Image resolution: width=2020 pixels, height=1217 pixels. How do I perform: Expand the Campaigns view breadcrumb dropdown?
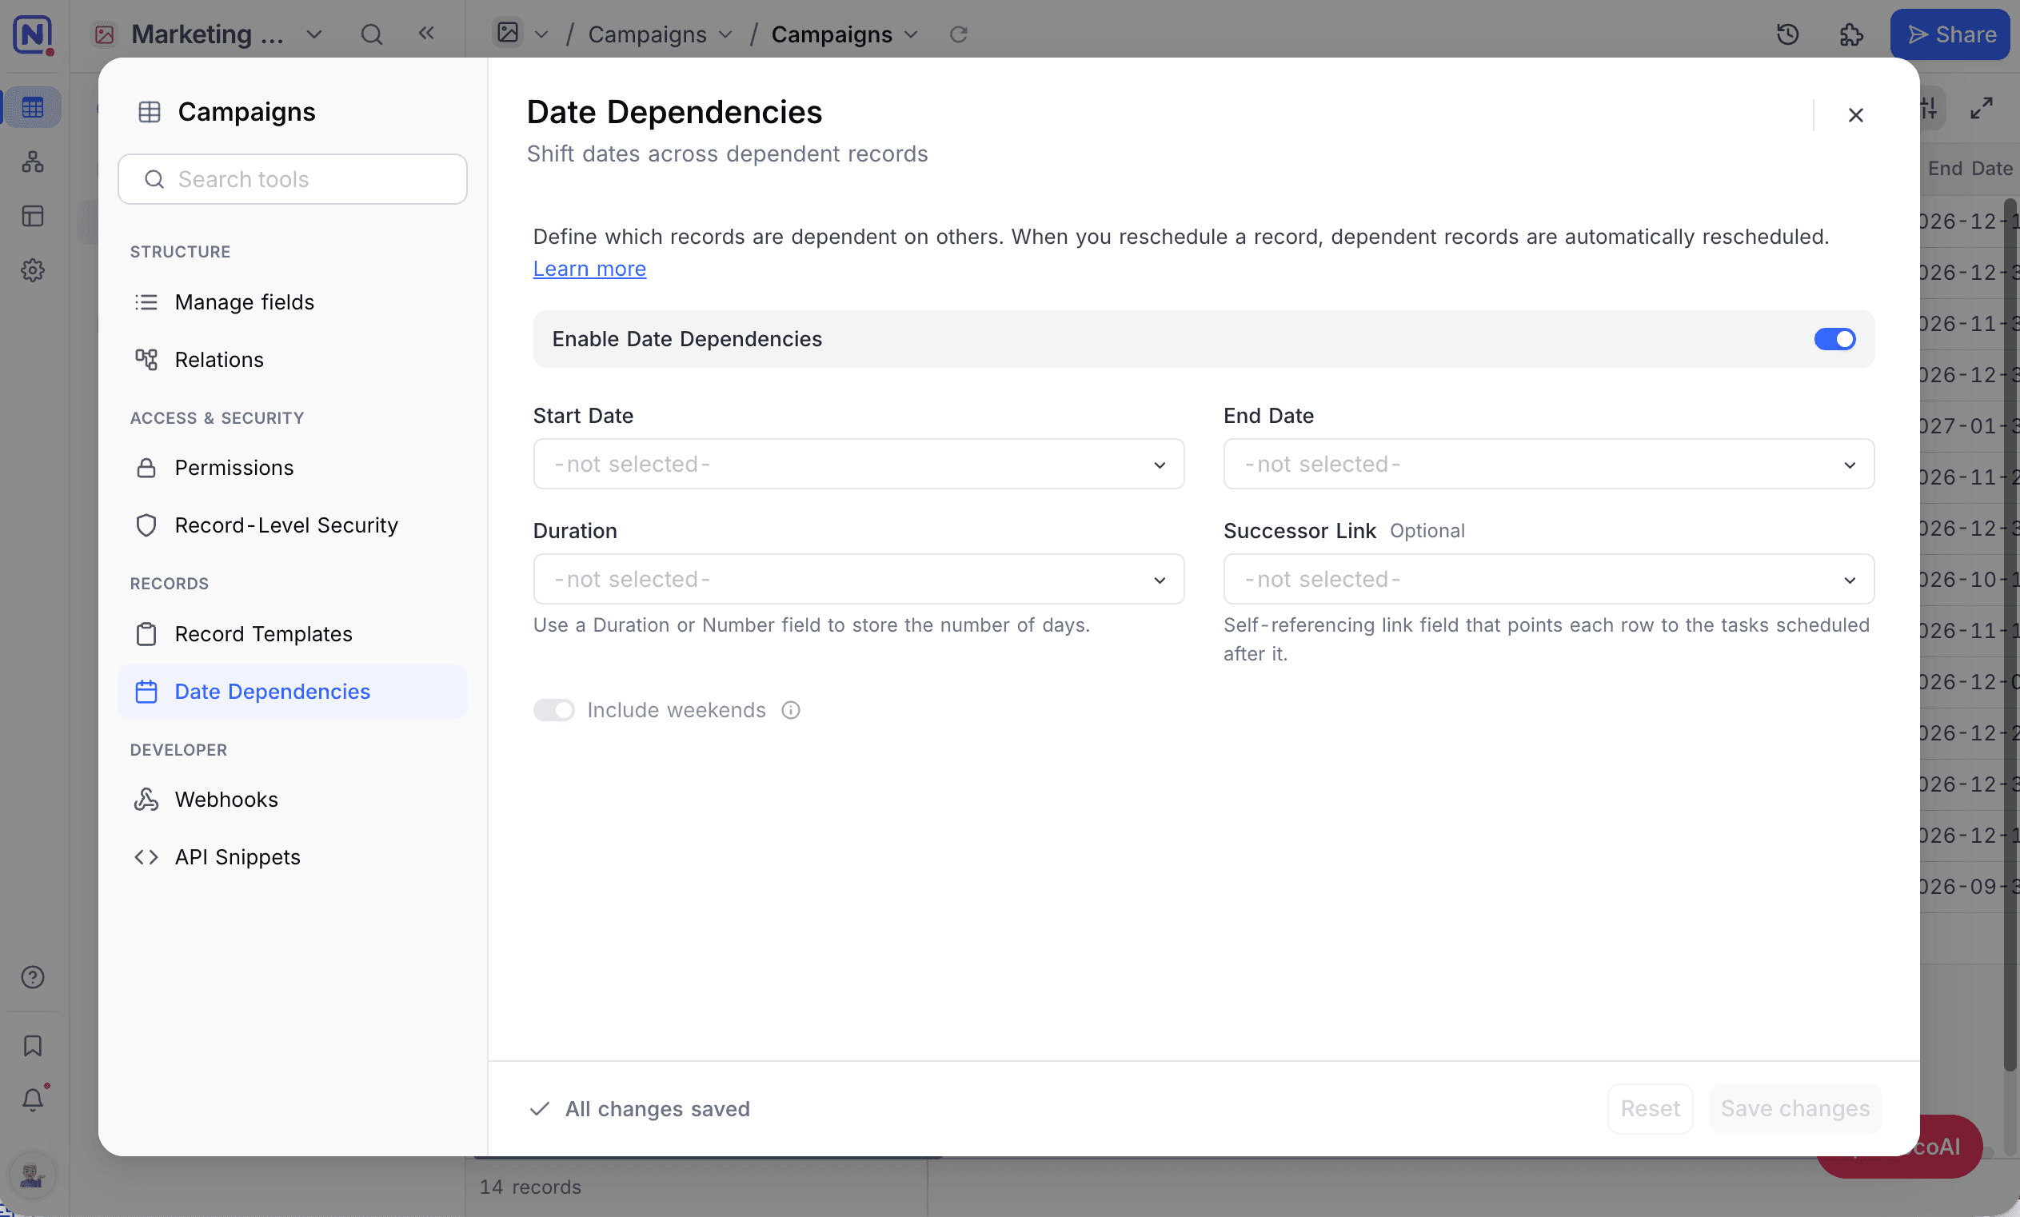911,34
